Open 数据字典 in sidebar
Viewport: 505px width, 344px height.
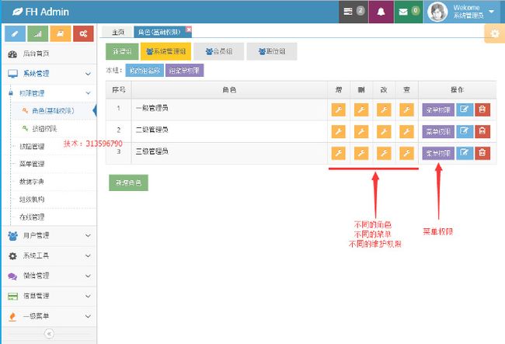(54, 182)
